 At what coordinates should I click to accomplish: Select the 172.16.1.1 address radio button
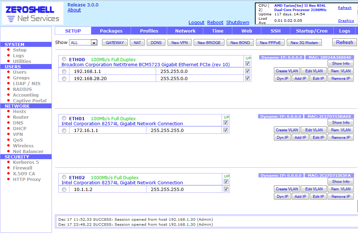pyautogui.click(x=64, y=131)
